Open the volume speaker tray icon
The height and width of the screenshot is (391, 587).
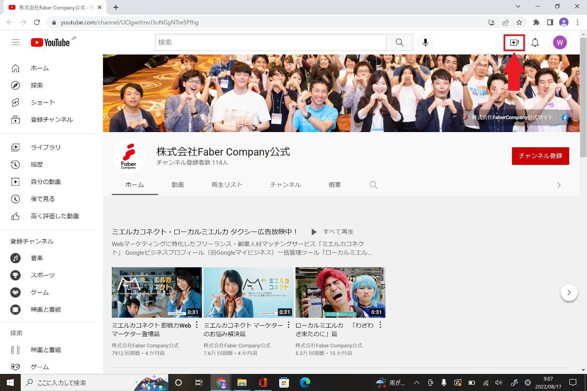[x=498, y=383]
